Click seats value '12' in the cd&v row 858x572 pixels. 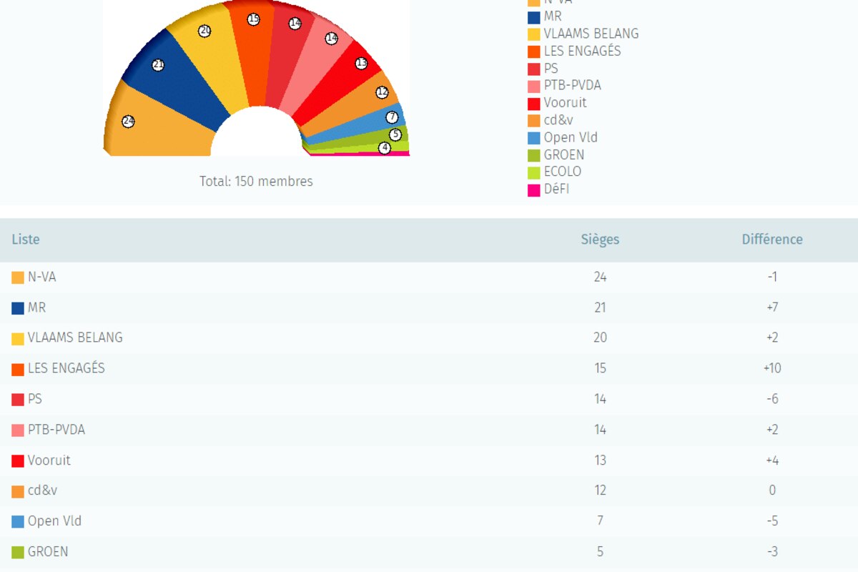point(600,490)
